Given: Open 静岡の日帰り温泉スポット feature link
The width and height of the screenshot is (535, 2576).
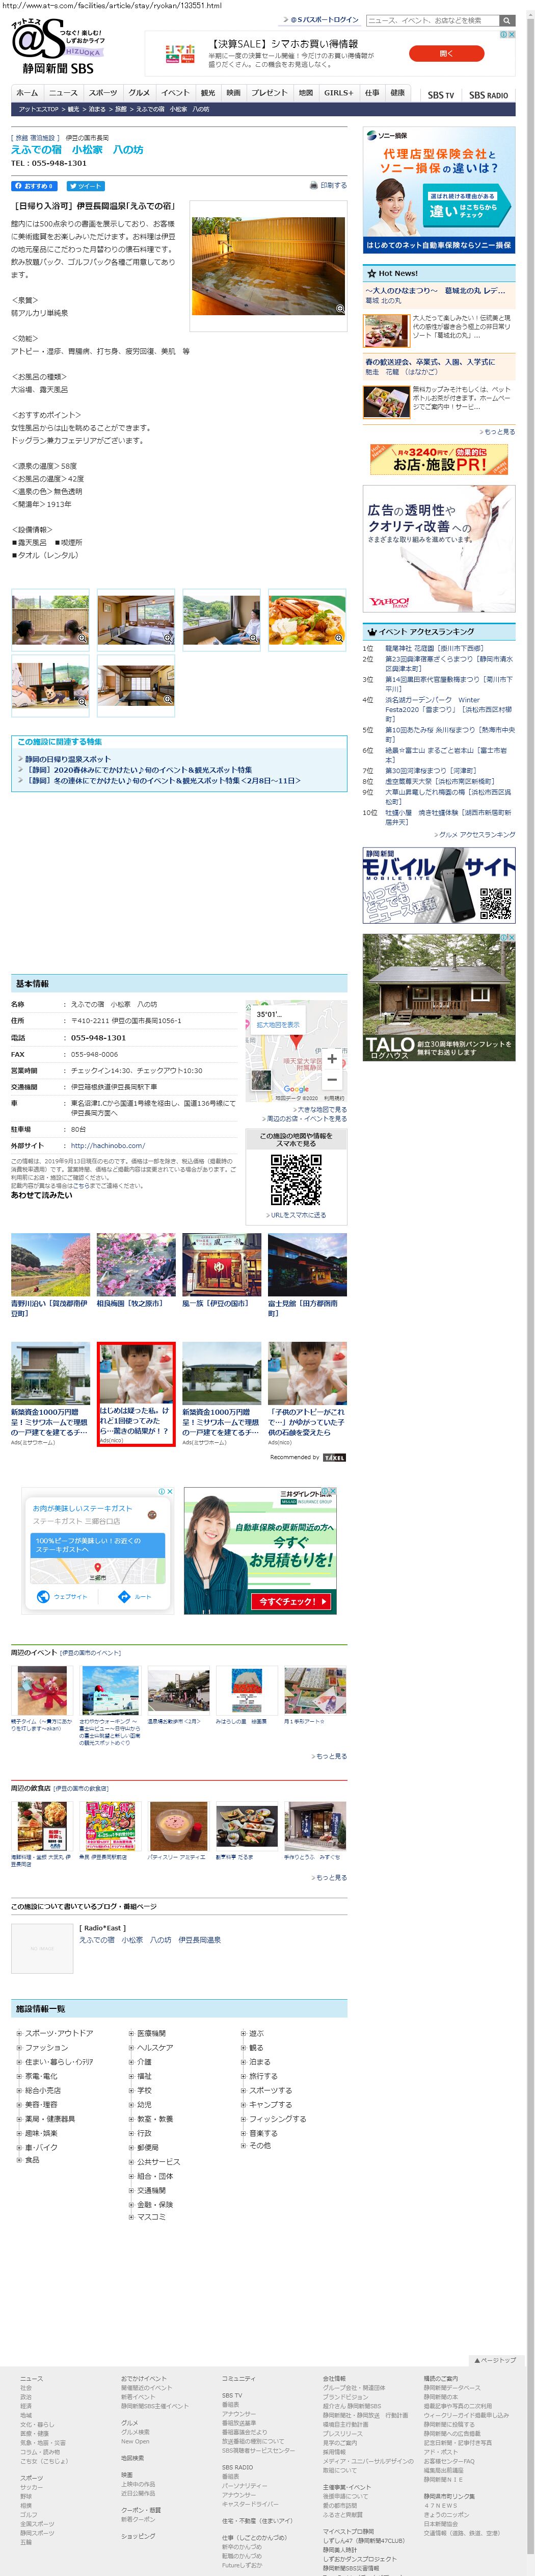Looking at the screenshot, I should 68,759.
